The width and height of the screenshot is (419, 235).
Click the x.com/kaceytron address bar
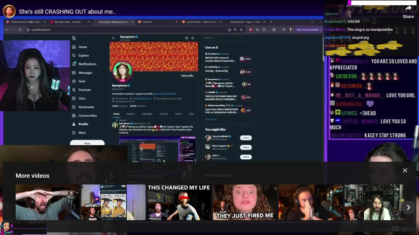(x=126, y=30)
